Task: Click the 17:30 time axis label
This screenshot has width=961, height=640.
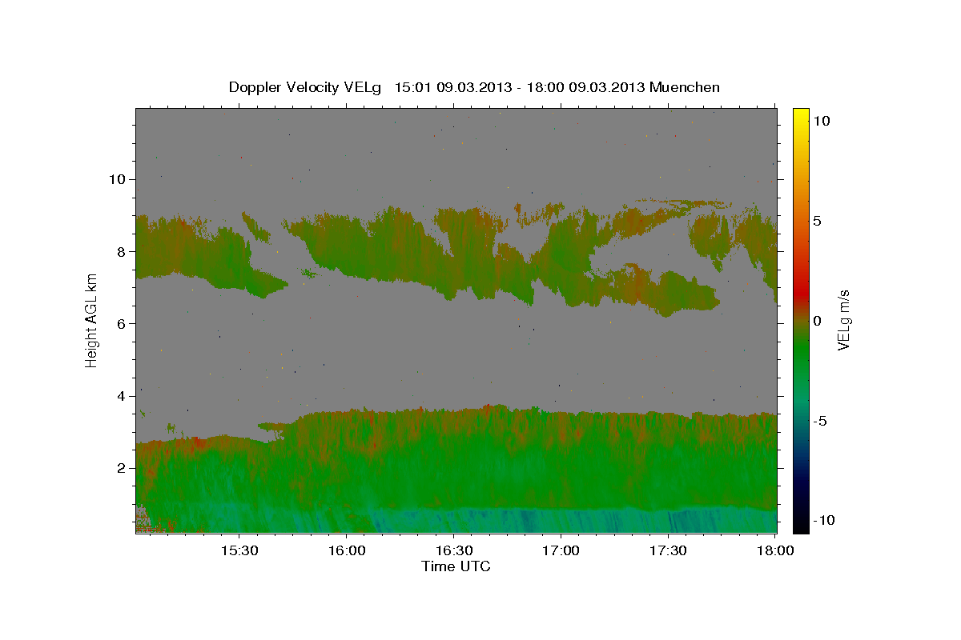Action: coord(669,551)
